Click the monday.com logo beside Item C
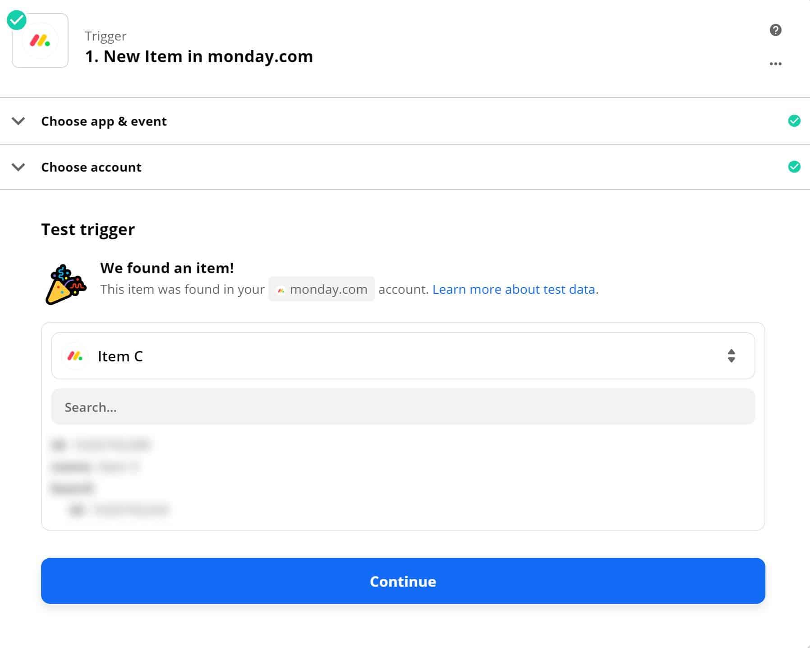The image size is (810, 648). tap(75, 356)
